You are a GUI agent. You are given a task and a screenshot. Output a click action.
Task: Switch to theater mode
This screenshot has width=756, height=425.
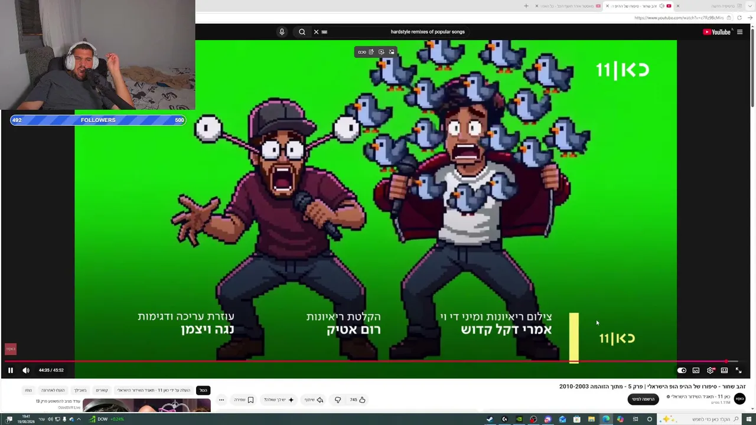pyautogui.click(x=724, y=371)
